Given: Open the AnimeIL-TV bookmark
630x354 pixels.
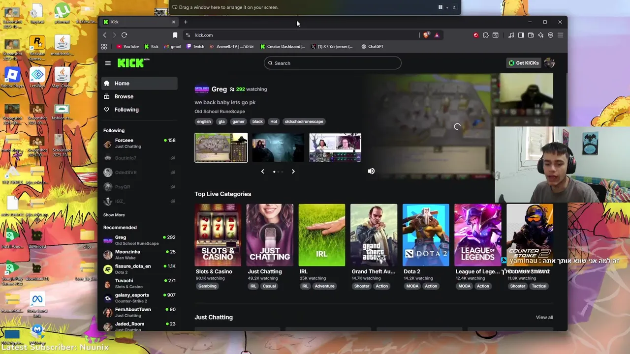Looking at the screenshot, I should click(232, 46).
